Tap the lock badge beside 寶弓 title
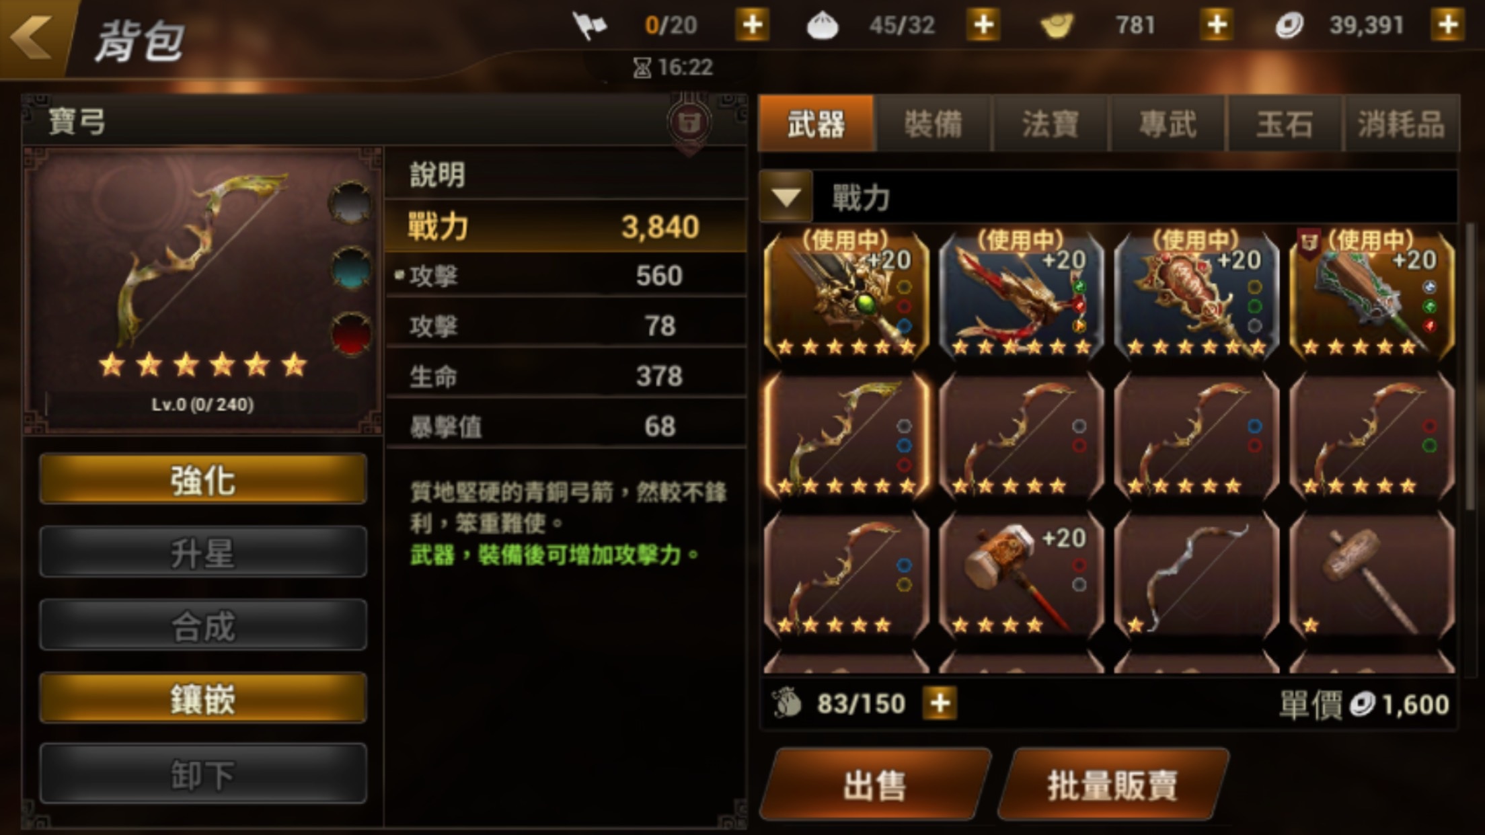 click(689, 123)
